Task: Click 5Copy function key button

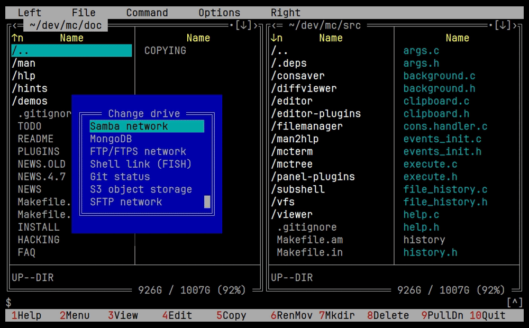Action: coord(231,315)
